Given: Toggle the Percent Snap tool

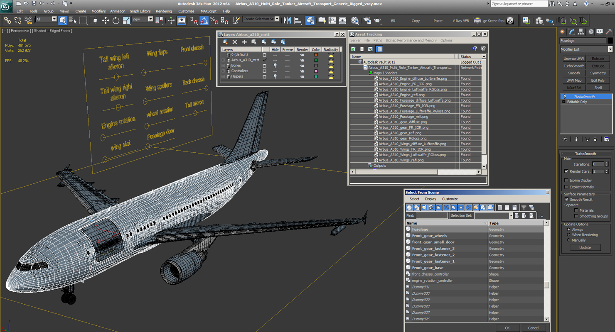Looking at the screenshot, I should coord(214,20).
